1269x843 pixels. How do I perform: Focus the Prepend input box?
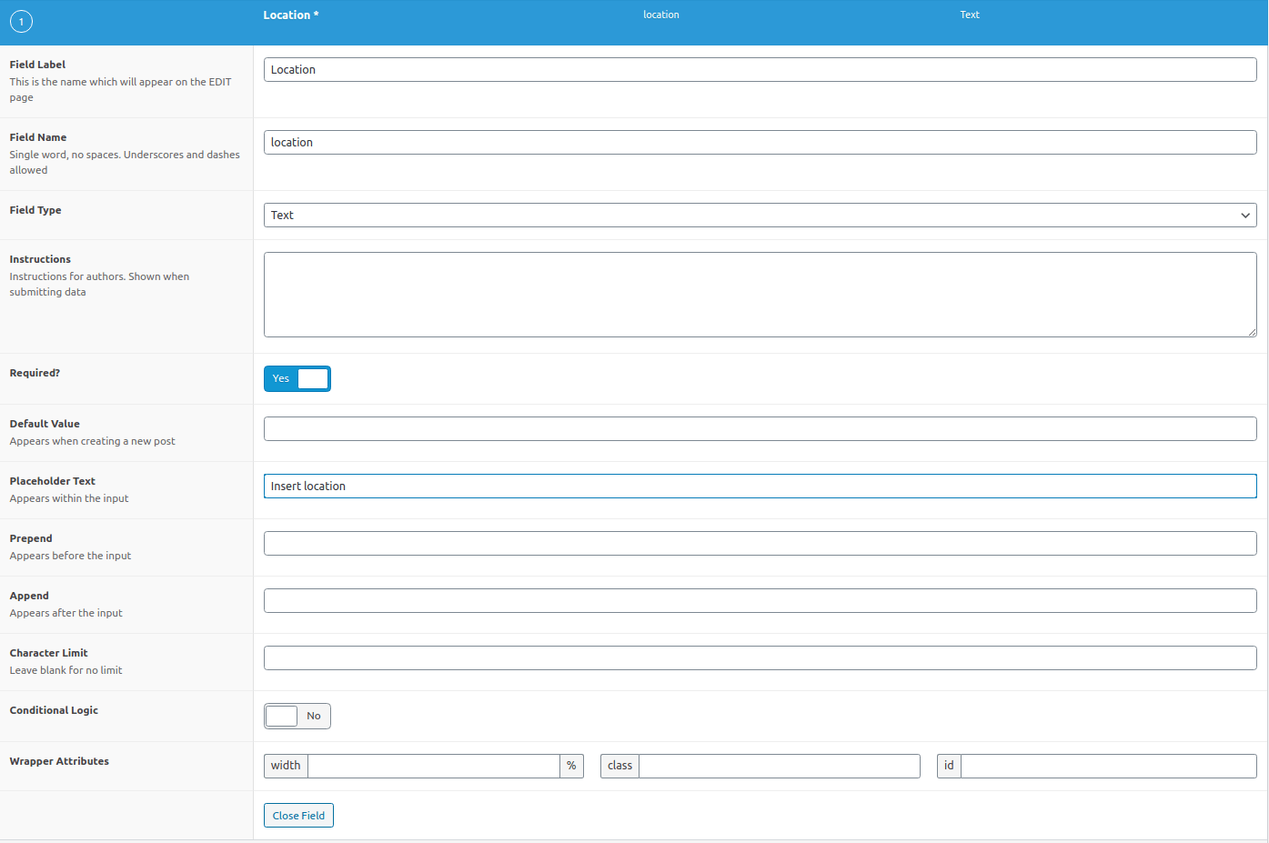(x=760, y=543)
